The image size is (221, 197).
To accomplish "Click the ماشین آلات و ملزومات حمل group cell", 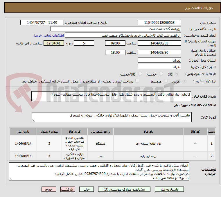I will (x=75, y=144).
